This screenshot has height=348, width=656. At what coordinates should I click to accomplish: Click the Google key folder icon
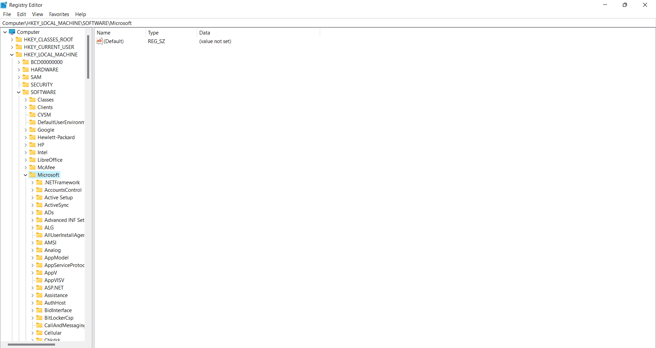pyautogui.click(x=32, y=130)
